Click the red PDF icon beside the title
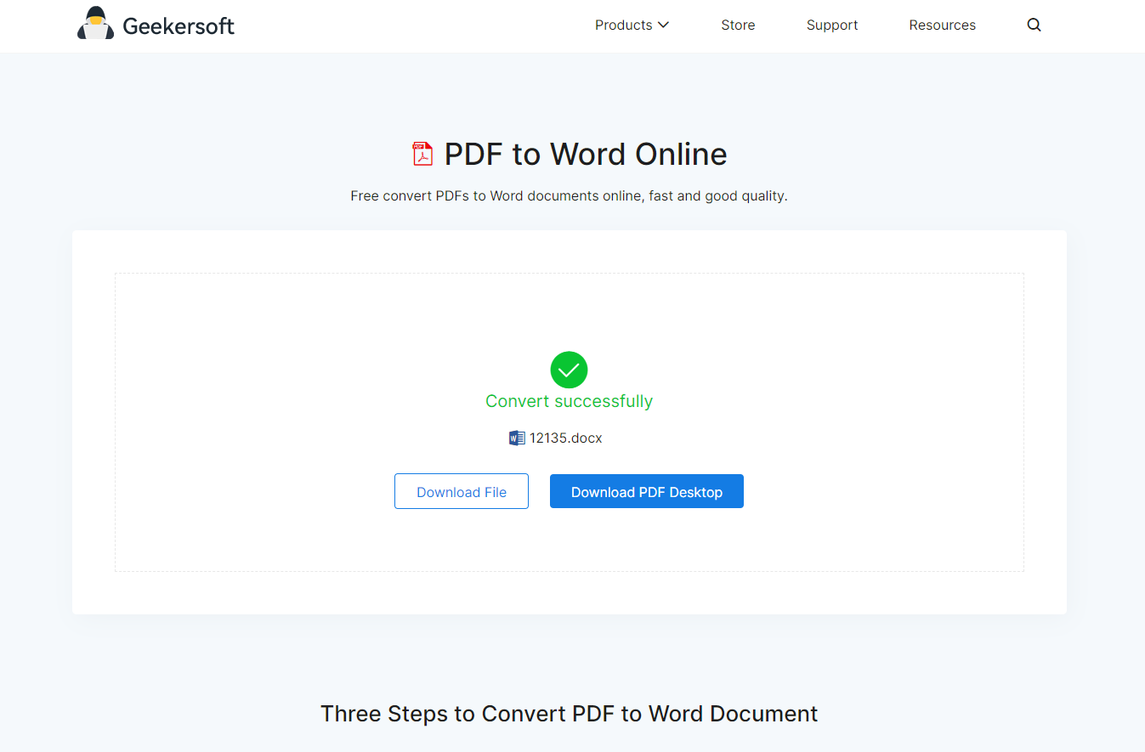This screenshot has width=1145, height=752. [x=422, y=154]
